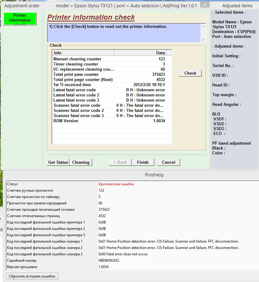
Task: Click the instruction box scroll up arrow
Action: [x=203, y=26]
